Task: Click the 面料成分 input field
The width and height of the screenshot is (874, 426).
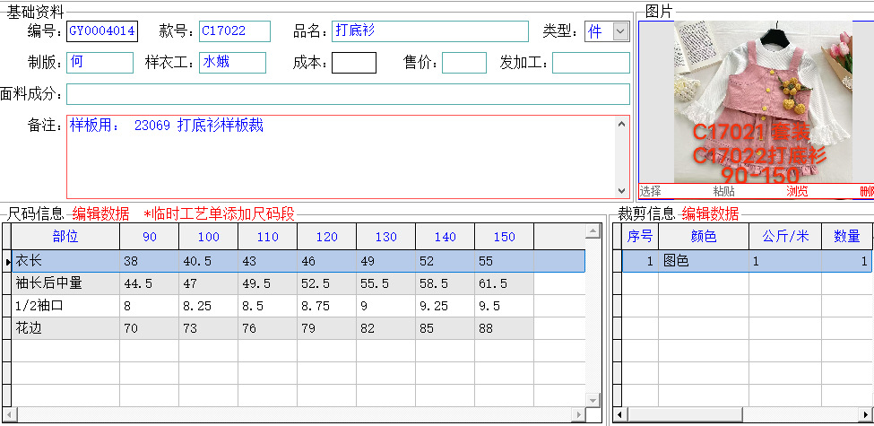Action: 348,94
